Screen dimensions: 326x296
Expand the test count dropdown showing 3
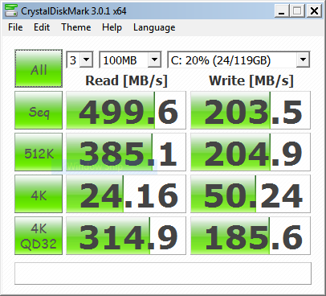pyautogui.click(x=87, y=60)
